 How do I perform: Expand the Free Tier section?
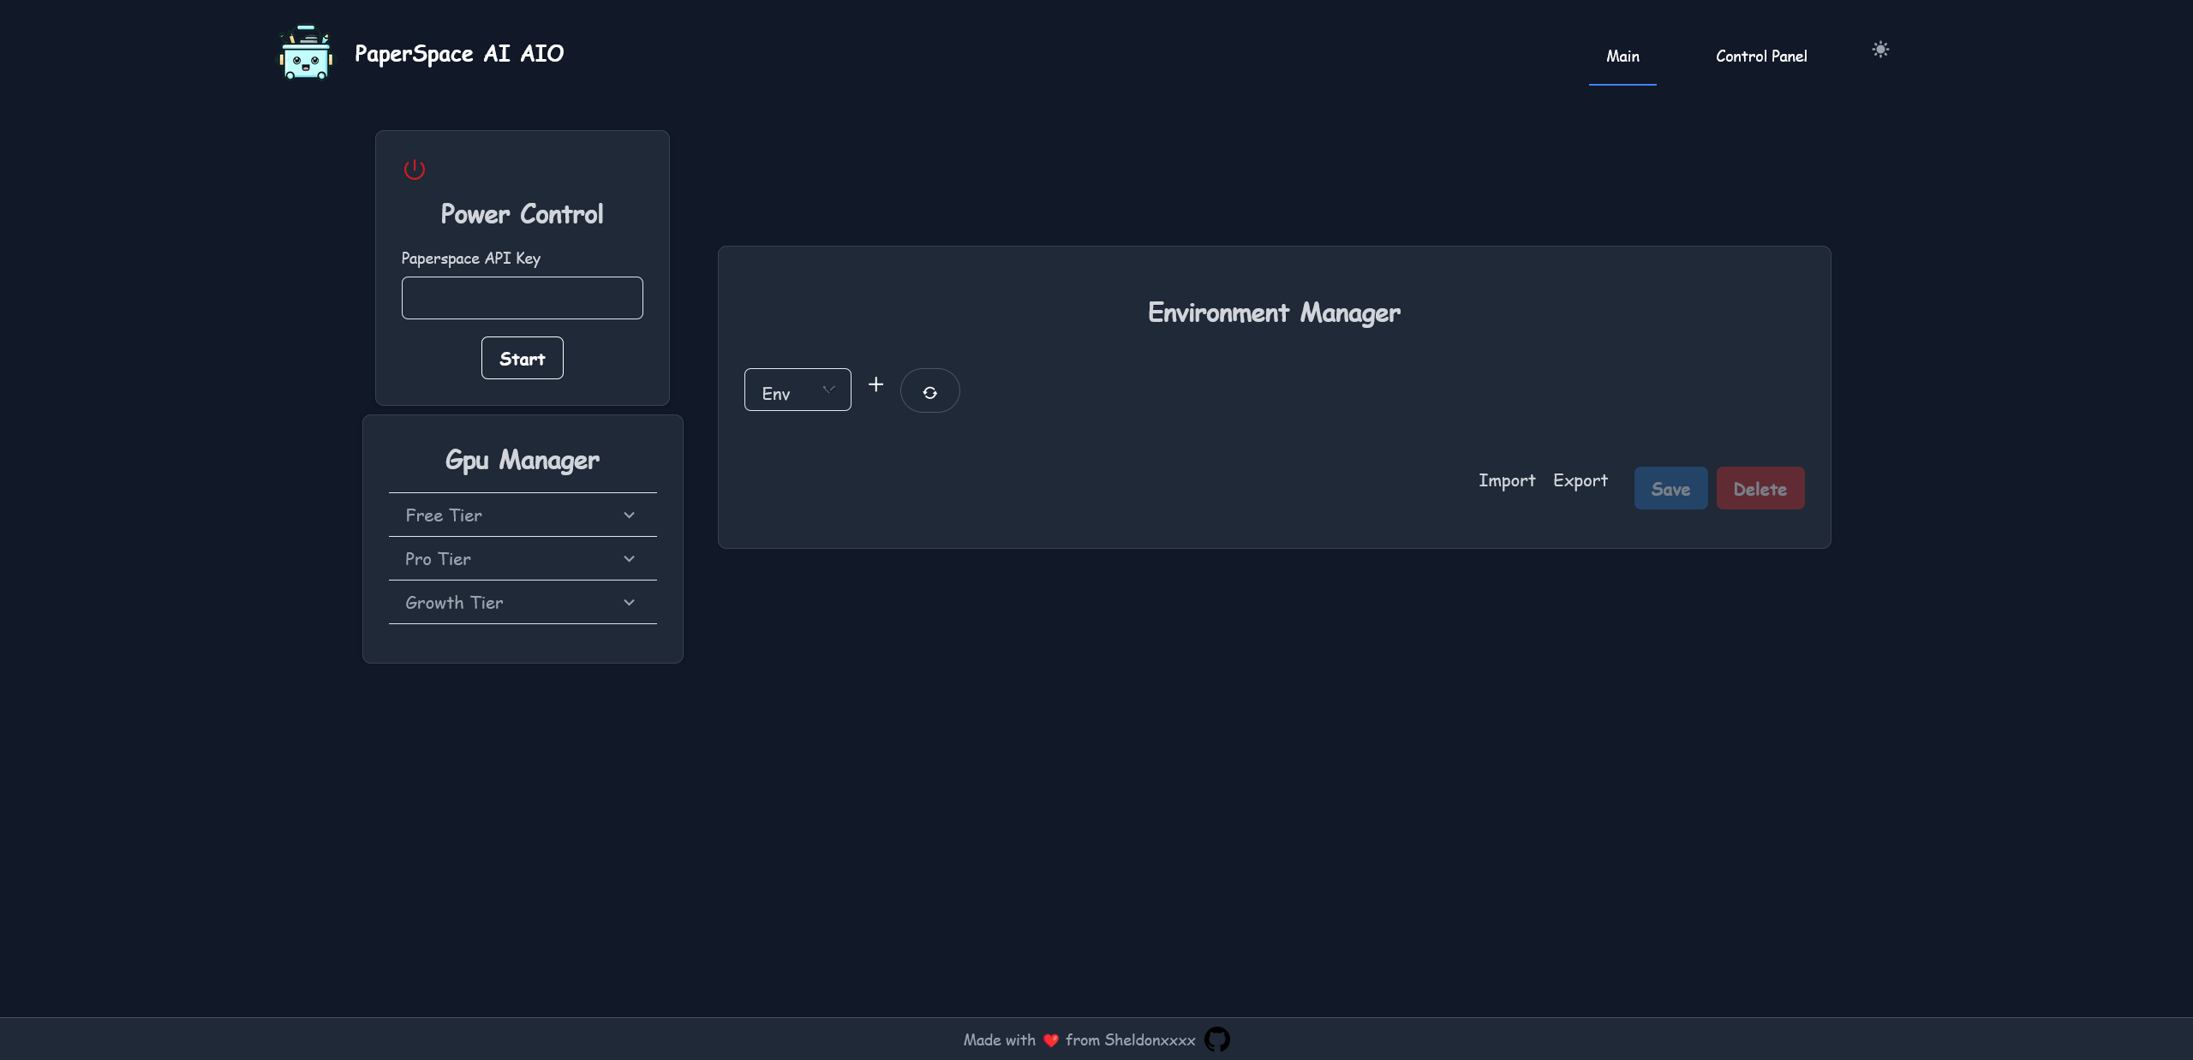click(x=523, y=515)
